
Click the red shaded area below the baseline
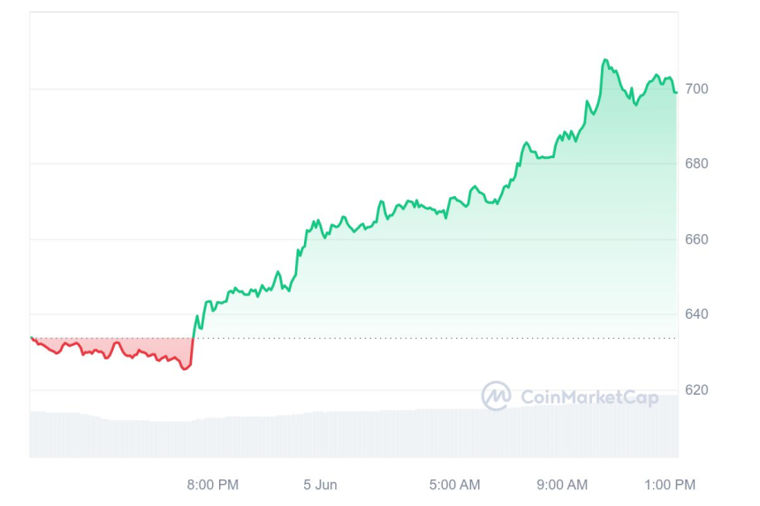133,348
